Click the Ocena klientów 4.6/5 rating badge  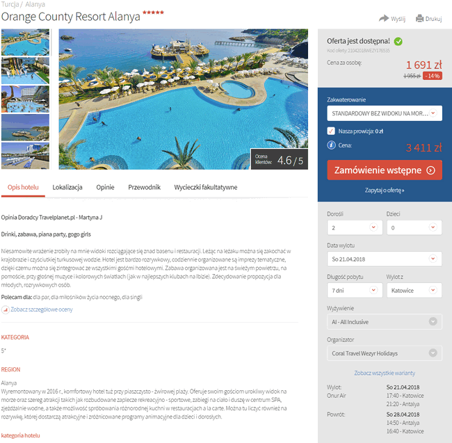279,159
